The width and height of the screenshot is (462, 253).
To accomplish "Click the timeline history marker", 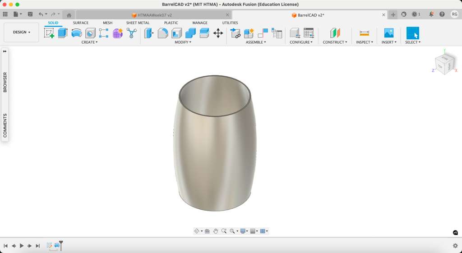I will [61, 244].
